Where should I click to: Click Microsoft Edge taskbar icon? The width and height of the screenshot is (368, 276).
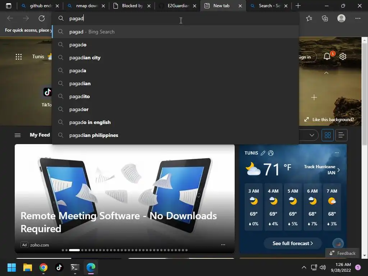coord(91,267)
